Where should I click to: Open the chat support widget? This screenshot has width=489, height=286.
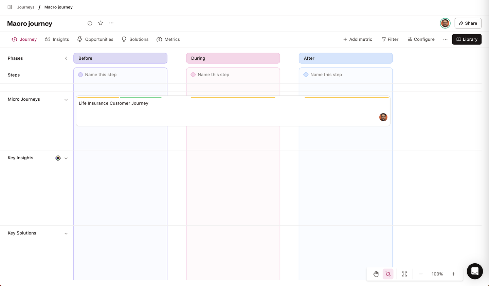click(475, 271)
